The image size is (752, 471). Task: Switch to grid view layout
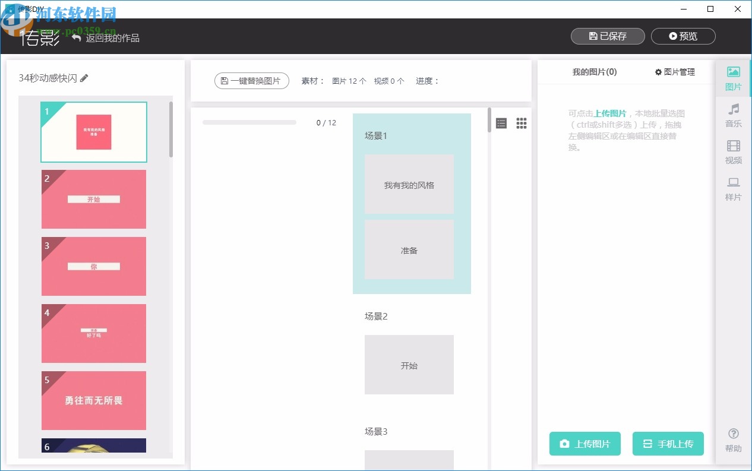point(522,124)
